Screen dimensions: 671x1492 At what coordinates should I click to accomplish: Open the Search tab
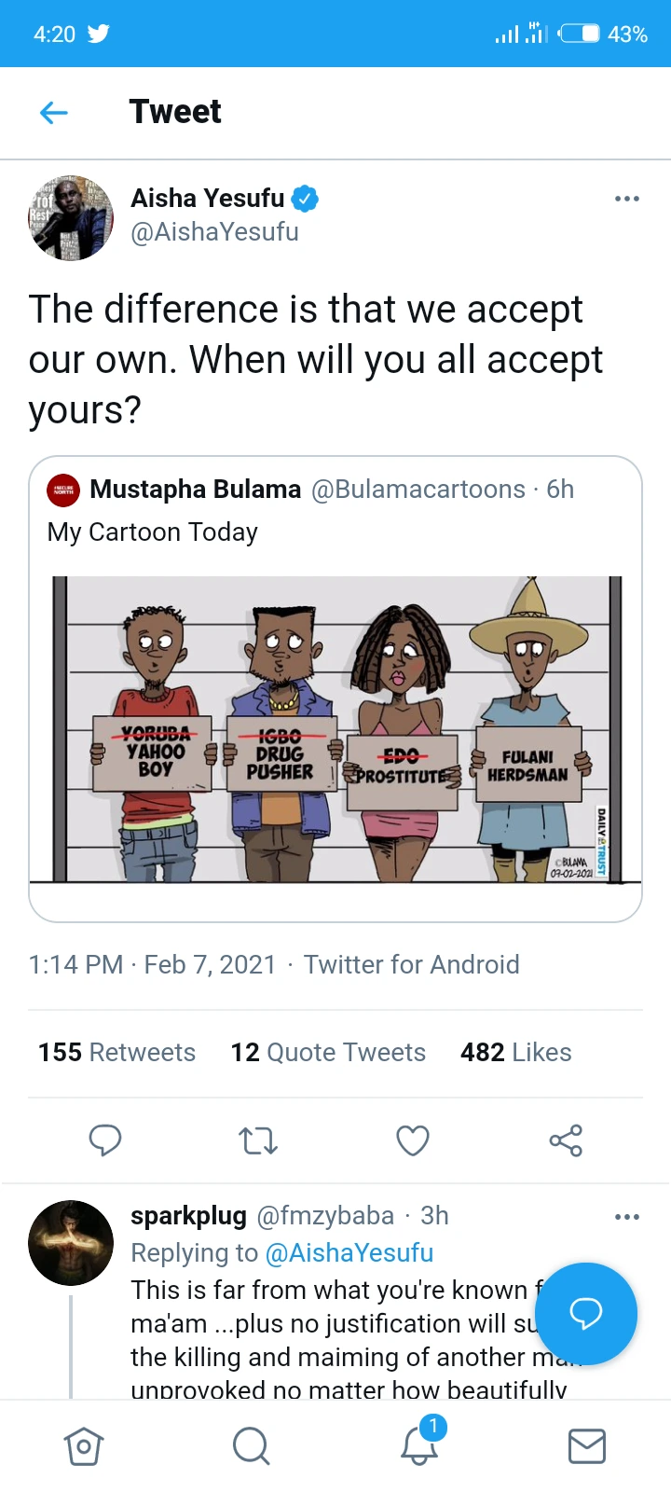251,1446
